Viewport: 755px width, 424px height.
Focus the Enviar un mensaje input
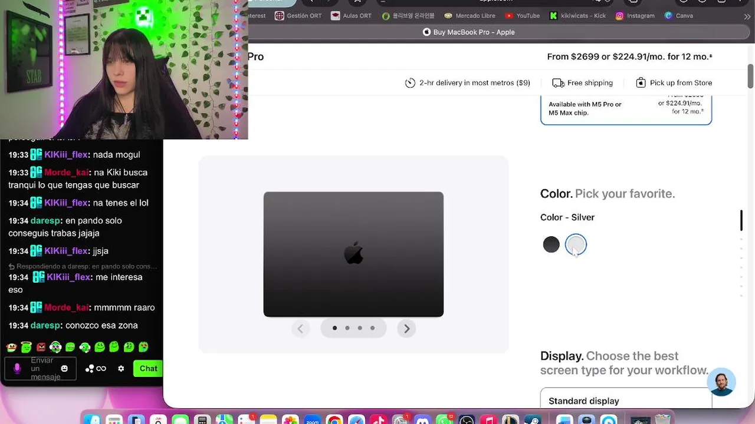click(40, 369)
